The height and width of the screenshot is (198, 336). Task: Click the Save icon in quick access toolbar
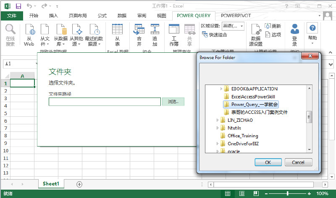coord(18,6)
